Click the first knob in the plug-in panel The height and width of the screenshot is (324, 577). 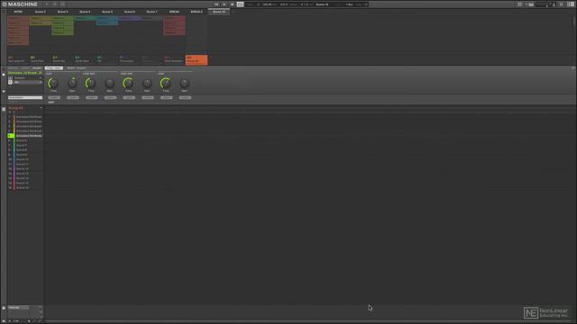[x=53, y=84]
